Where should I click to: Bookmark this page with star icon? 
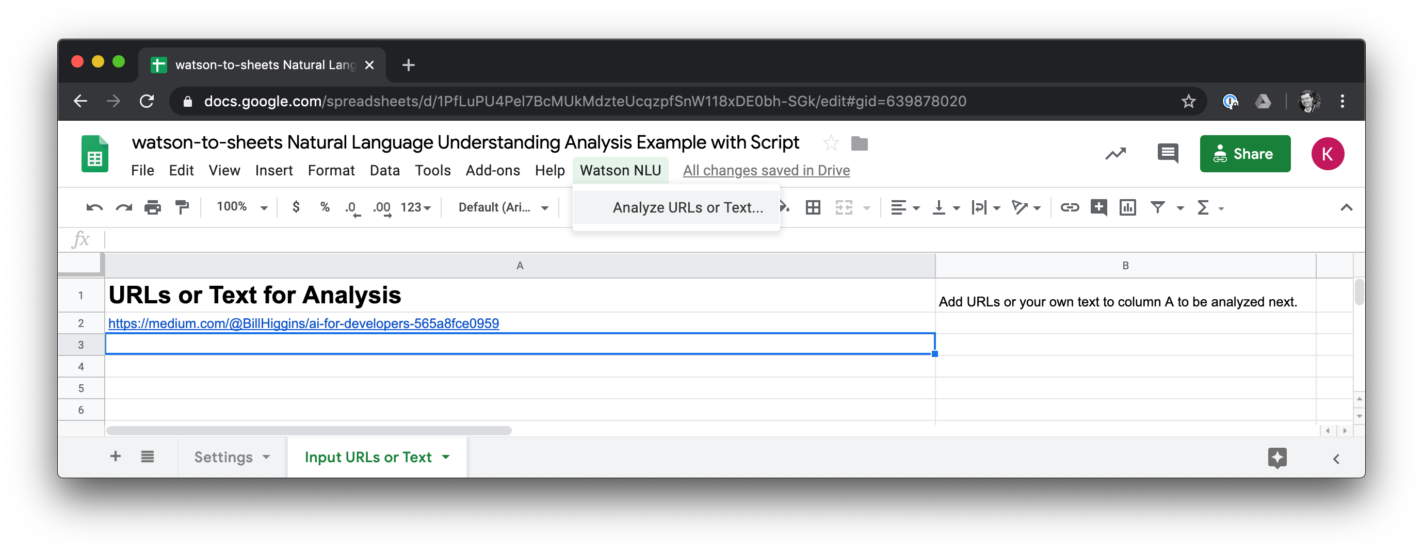point(1188,101)
